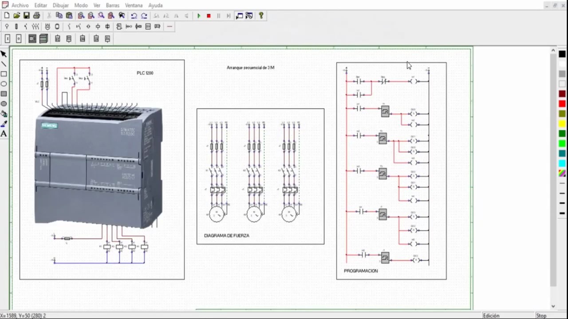Open the Modo menu
The image size is (568, 319).
coord(81,5)
